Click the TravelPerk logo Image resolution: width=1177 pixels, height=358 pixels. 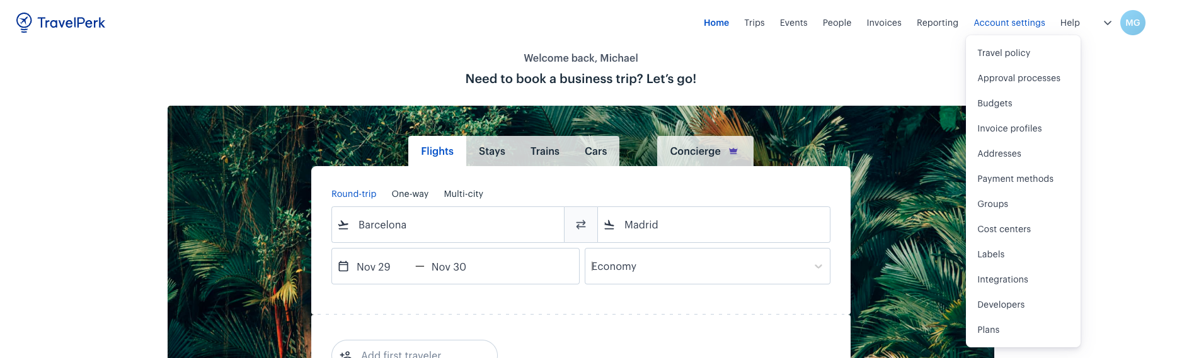tap(60, 23)
